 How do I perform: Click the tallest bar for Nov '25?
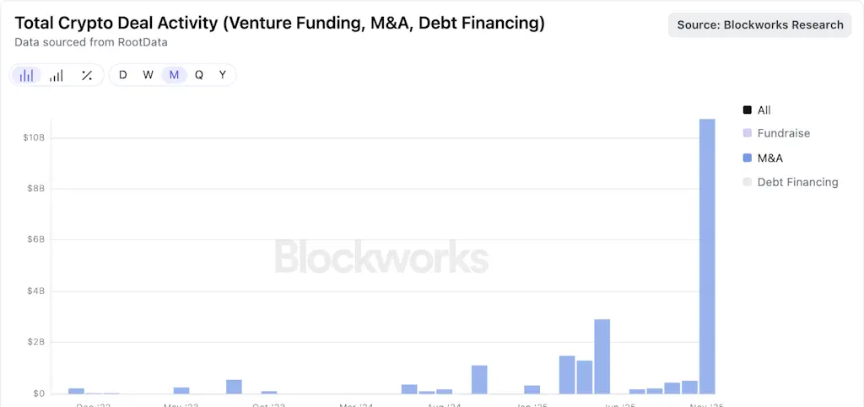point(707,253)
